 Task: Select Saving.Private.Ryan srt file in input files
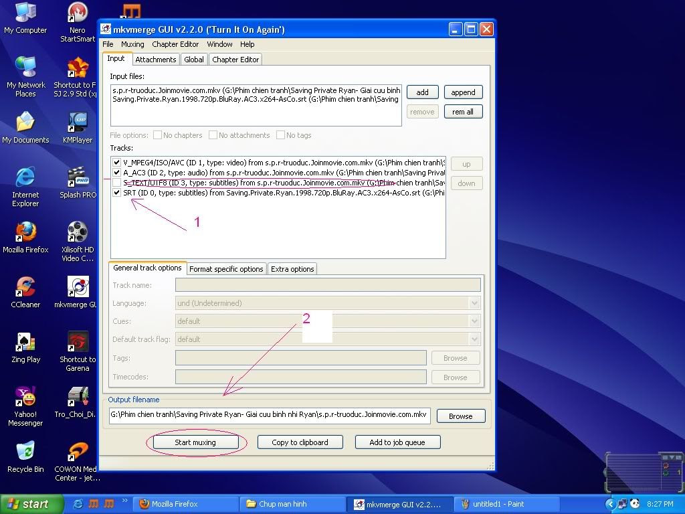256,99
